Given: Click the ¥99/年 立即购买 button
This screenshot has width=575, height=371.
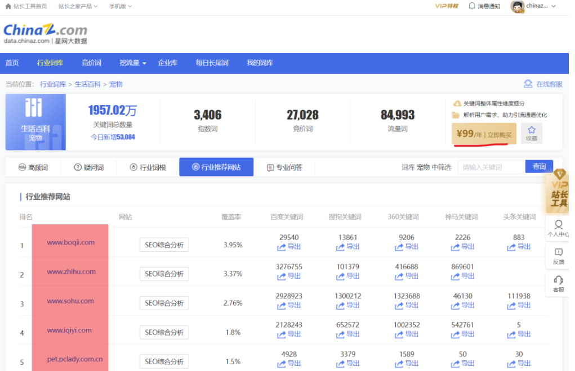Looking at the screenshot, I should (484, 134).
